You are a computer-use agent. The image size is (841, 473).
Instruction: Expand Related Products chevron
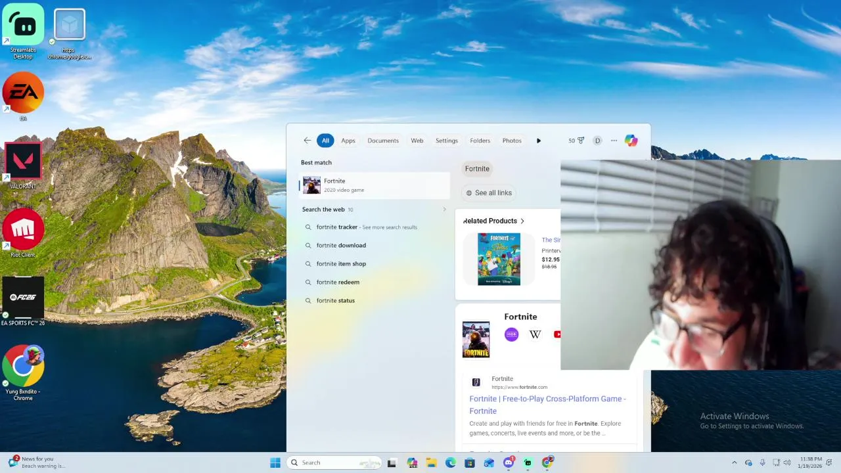[522, 221]
